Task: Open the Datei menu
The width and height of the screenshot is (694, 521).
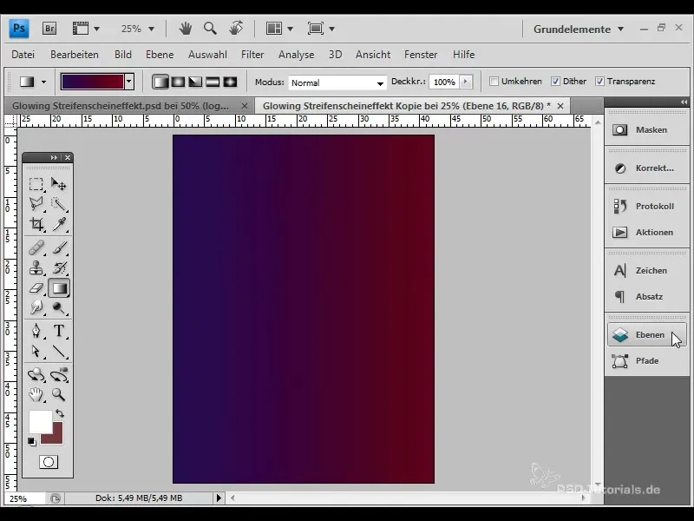Action: [23, 55]
